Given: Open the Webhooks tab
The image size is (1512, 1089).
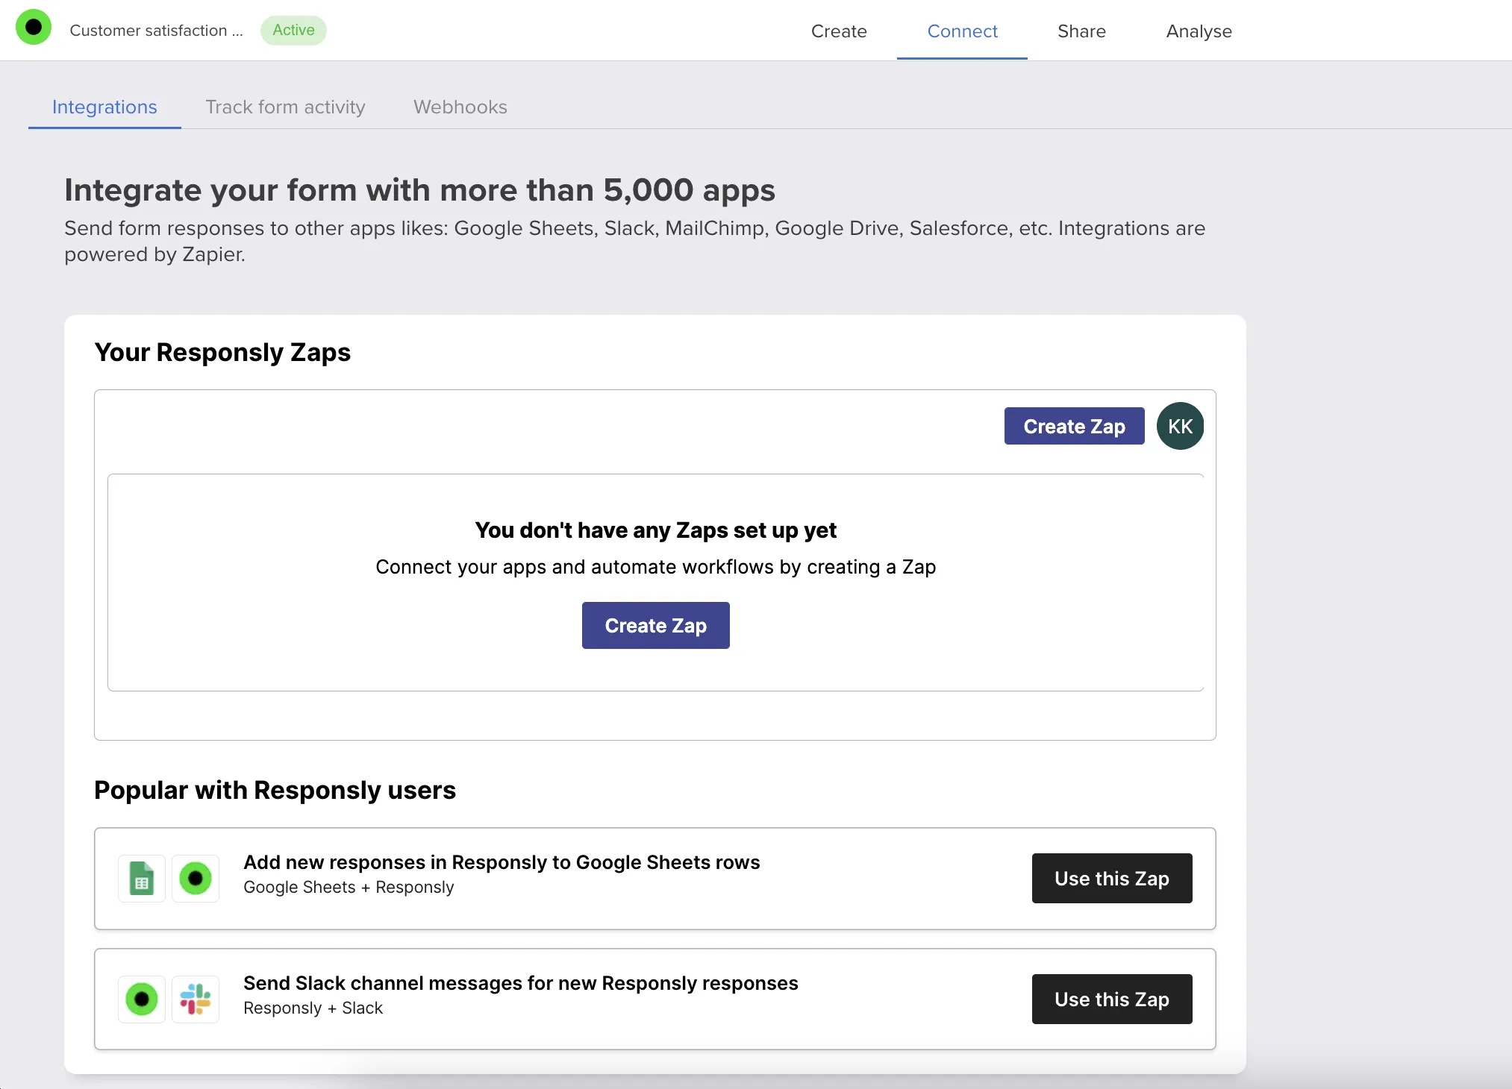Looking at the screenshot, I should pyautogui.click(x=460, y=107).
